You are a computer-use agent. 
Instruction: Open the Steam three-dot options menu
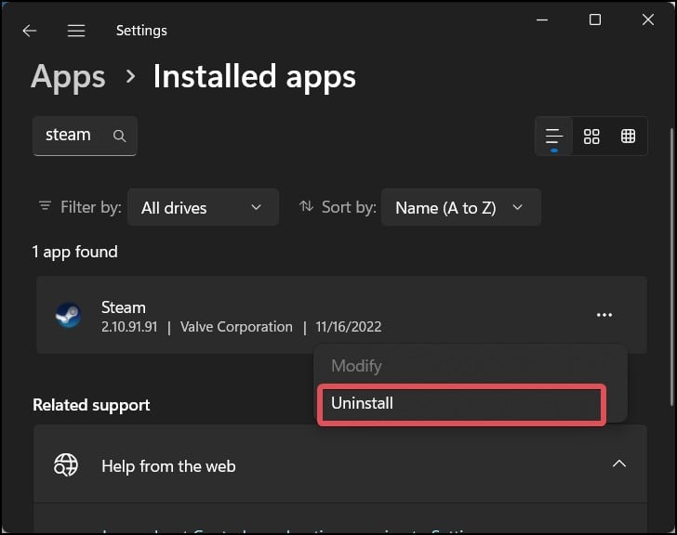click(x=604, y=315)
